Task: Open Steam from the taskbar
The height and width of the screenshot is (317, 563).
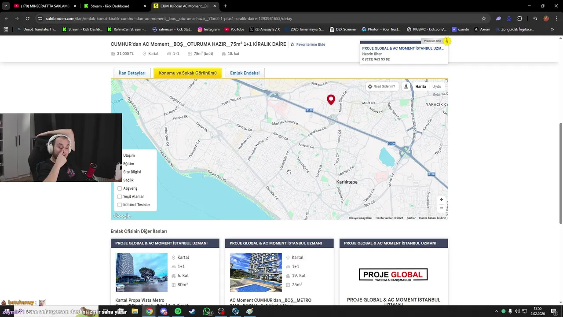Action: coord(192,311)
